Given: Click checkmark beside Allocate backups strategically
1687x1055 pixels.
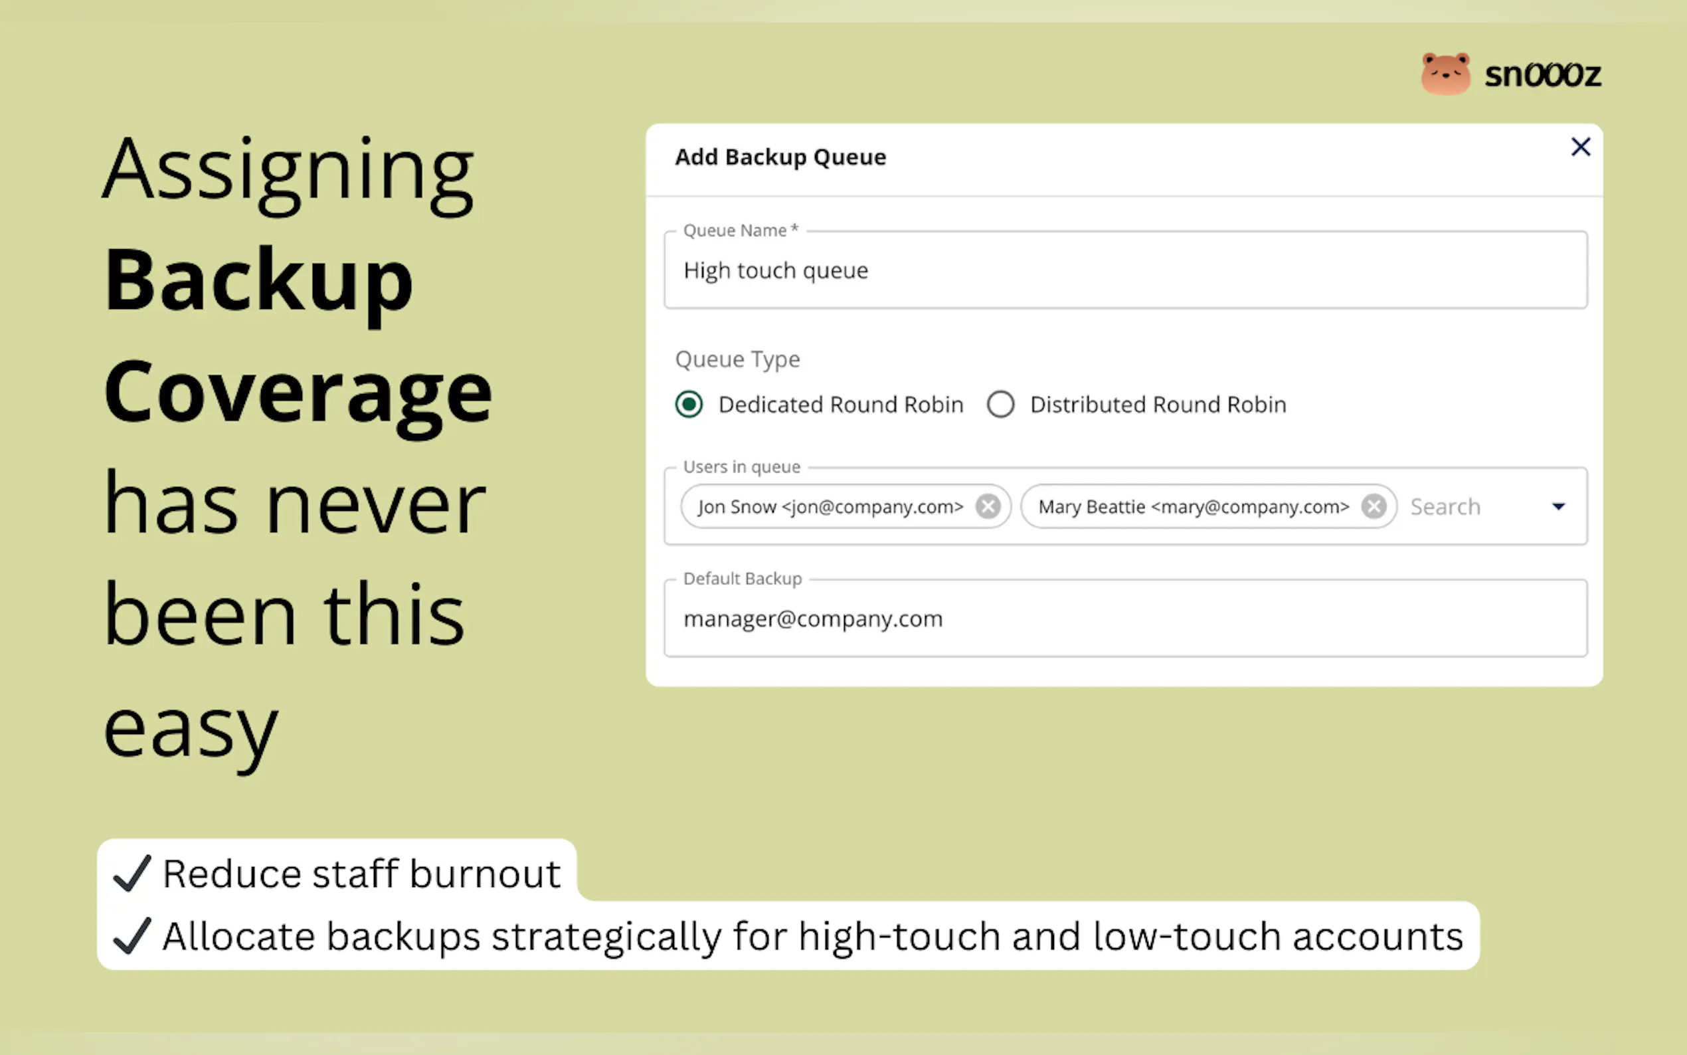Looking at the screenshot, I should [x=132, y=935].
